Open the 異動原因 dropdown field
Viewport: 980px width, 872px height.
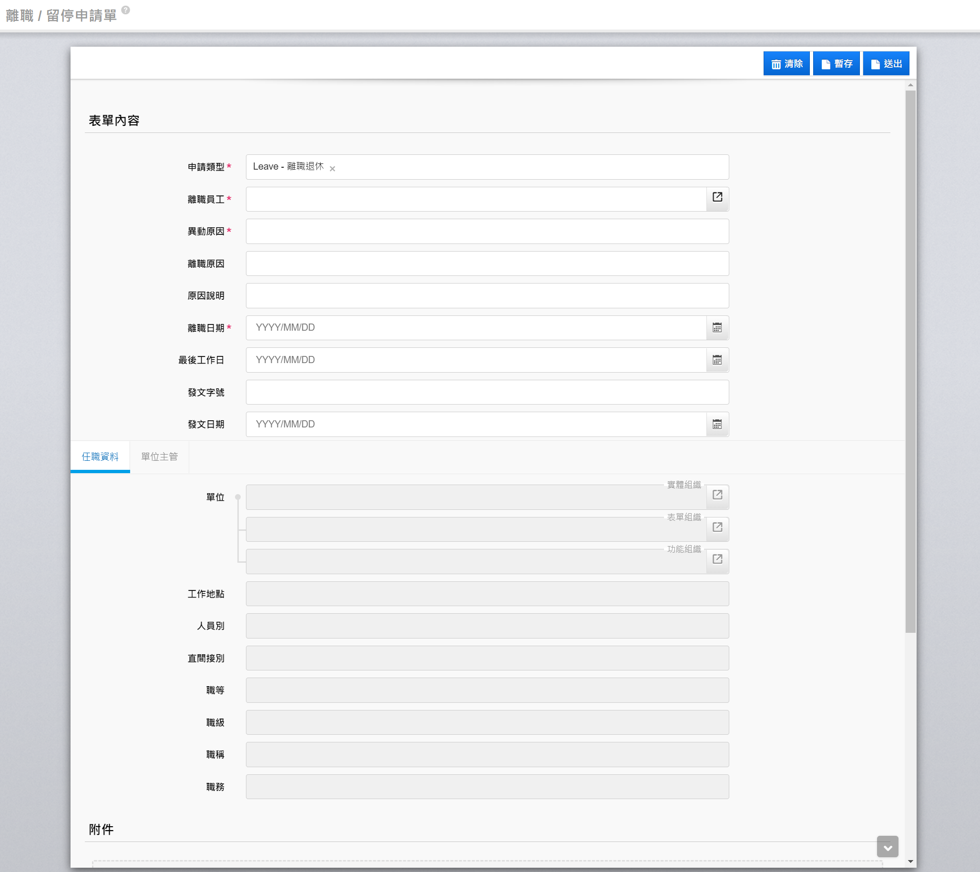tap(487, 232)
